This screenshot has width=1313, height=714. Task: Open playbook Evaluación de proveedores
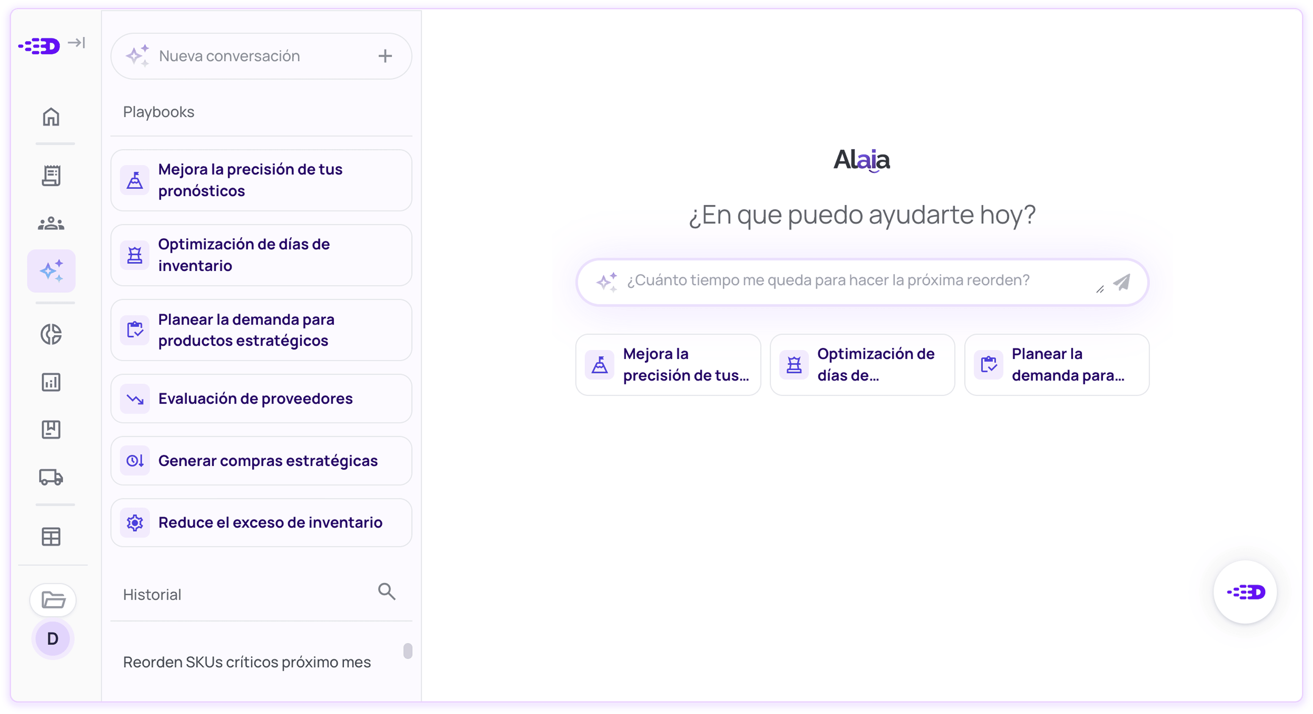click(x=261, y=398)
